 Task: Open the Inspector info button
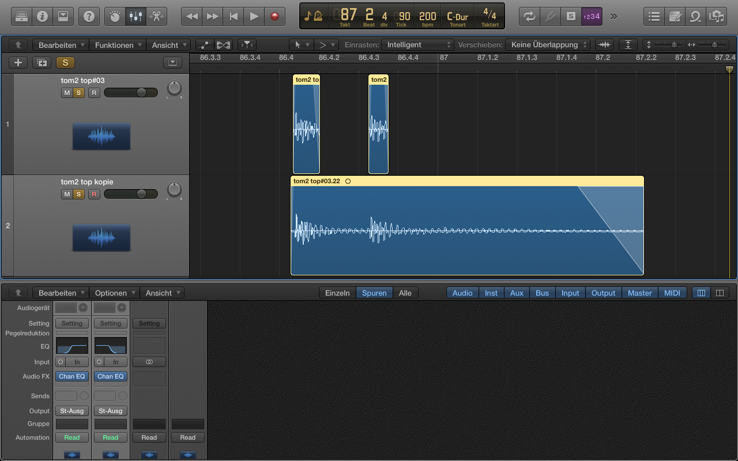(x=42, y=16)
